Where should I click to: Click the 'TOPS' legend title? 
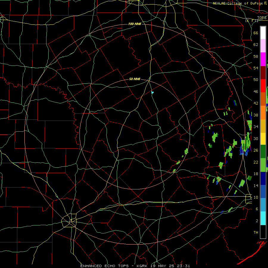tap(262, 18)
